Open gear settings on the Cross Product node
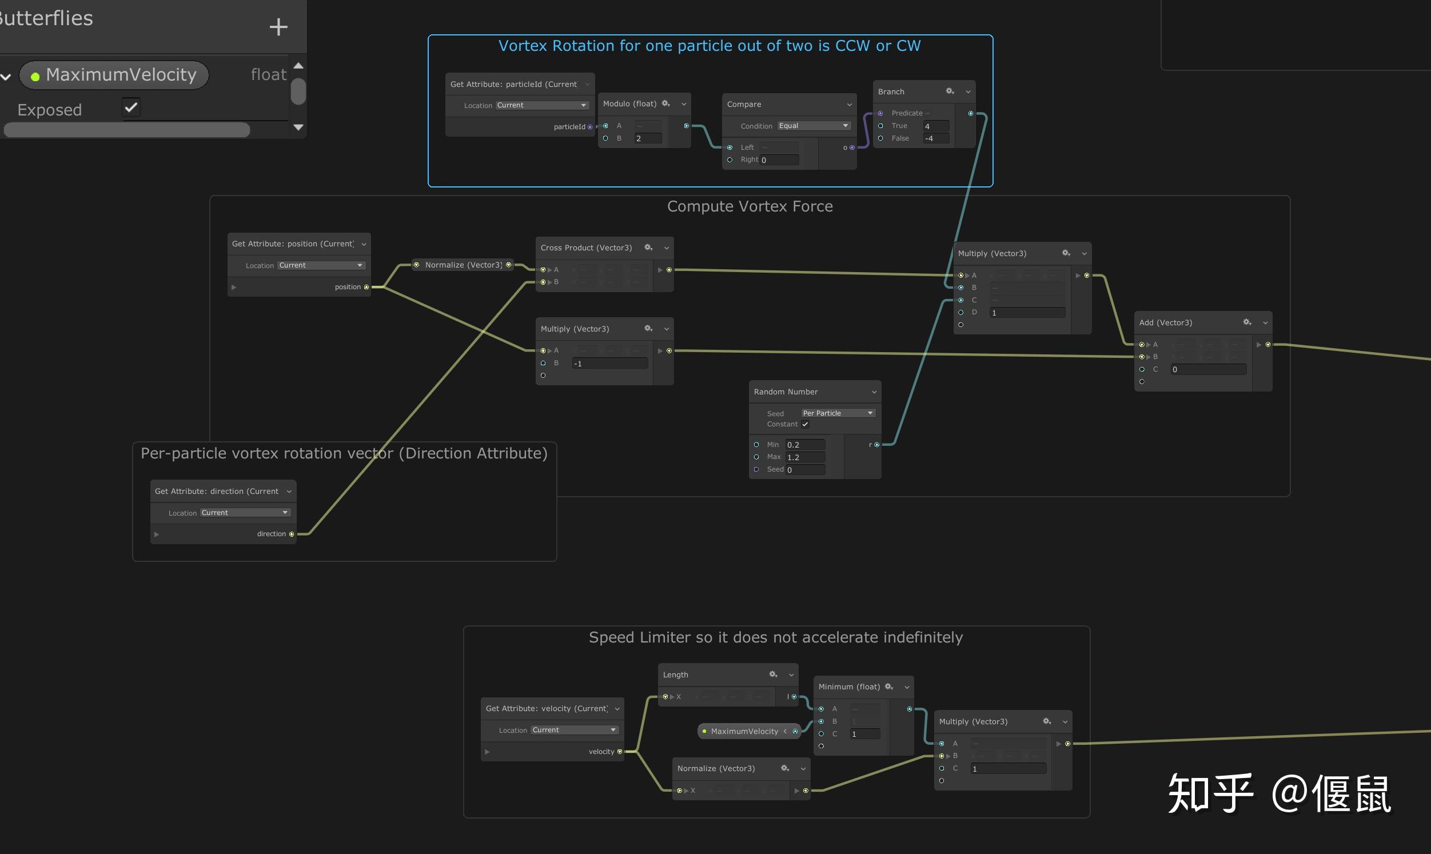Image resolution: width=1431 pixels, height=854 pixels. click(648, 248)
